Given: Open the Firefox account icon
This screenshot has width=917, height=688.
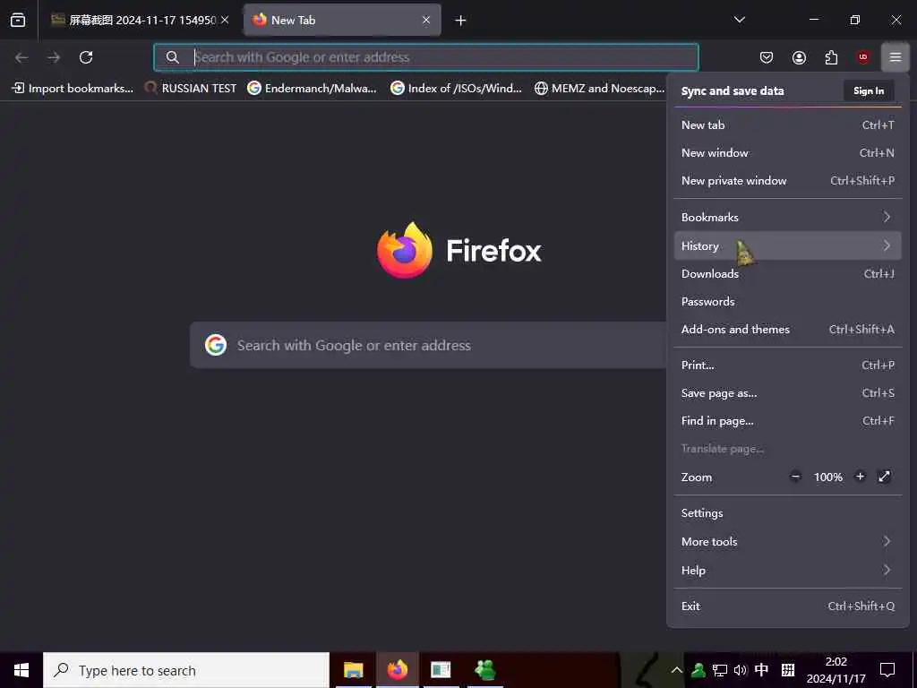Looking at the screenshot, I should pos(799,57).
